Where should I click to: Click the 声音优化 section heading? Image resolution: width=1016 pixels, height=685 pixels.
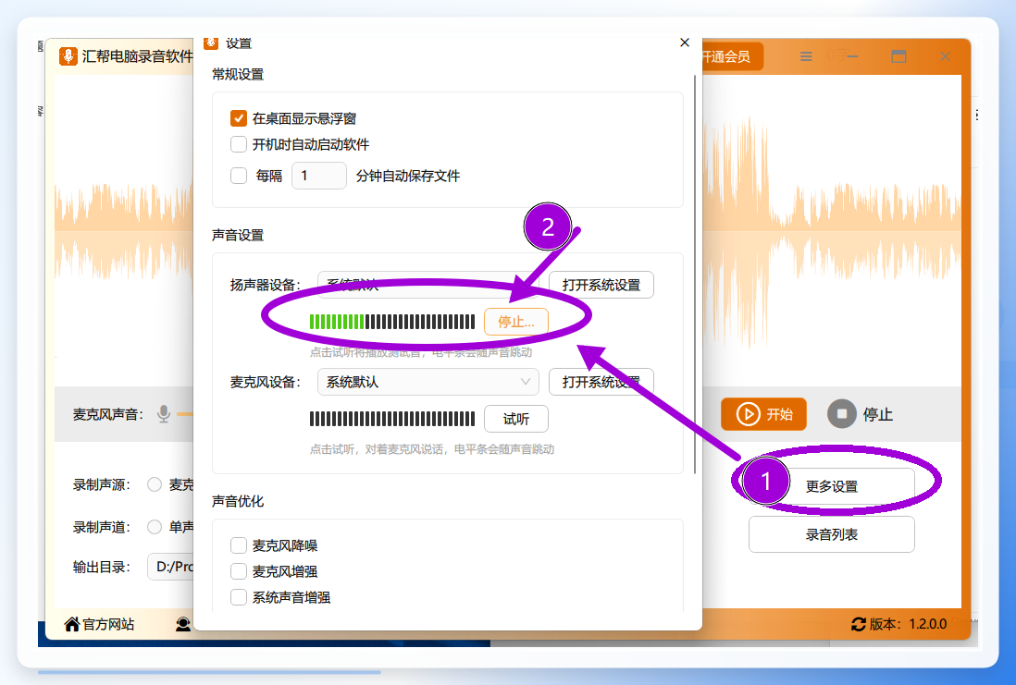(238, 501)
